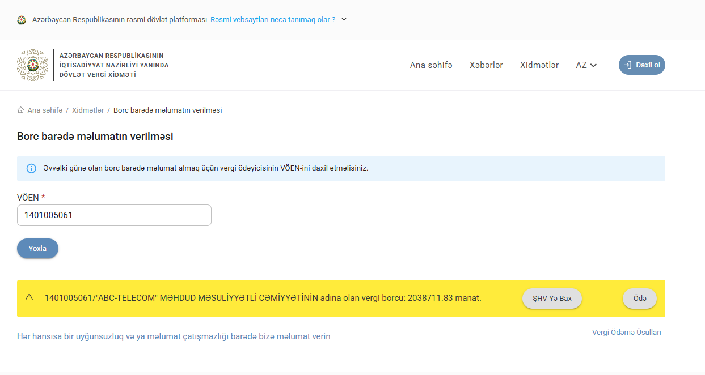Click the Daxil ol button
Image resolution: width=705 pixels, height=375 pixels.
642,65
